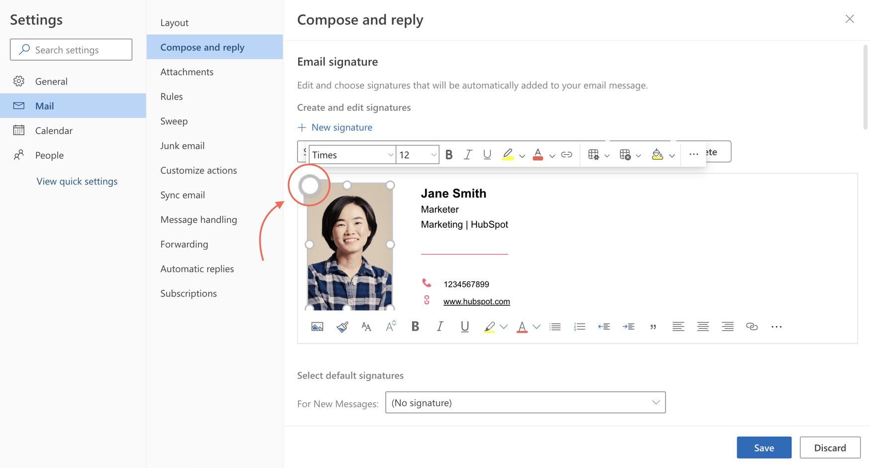The image size is (870, 468).
Task: Save the signature settings
Action: pos(764,448)
